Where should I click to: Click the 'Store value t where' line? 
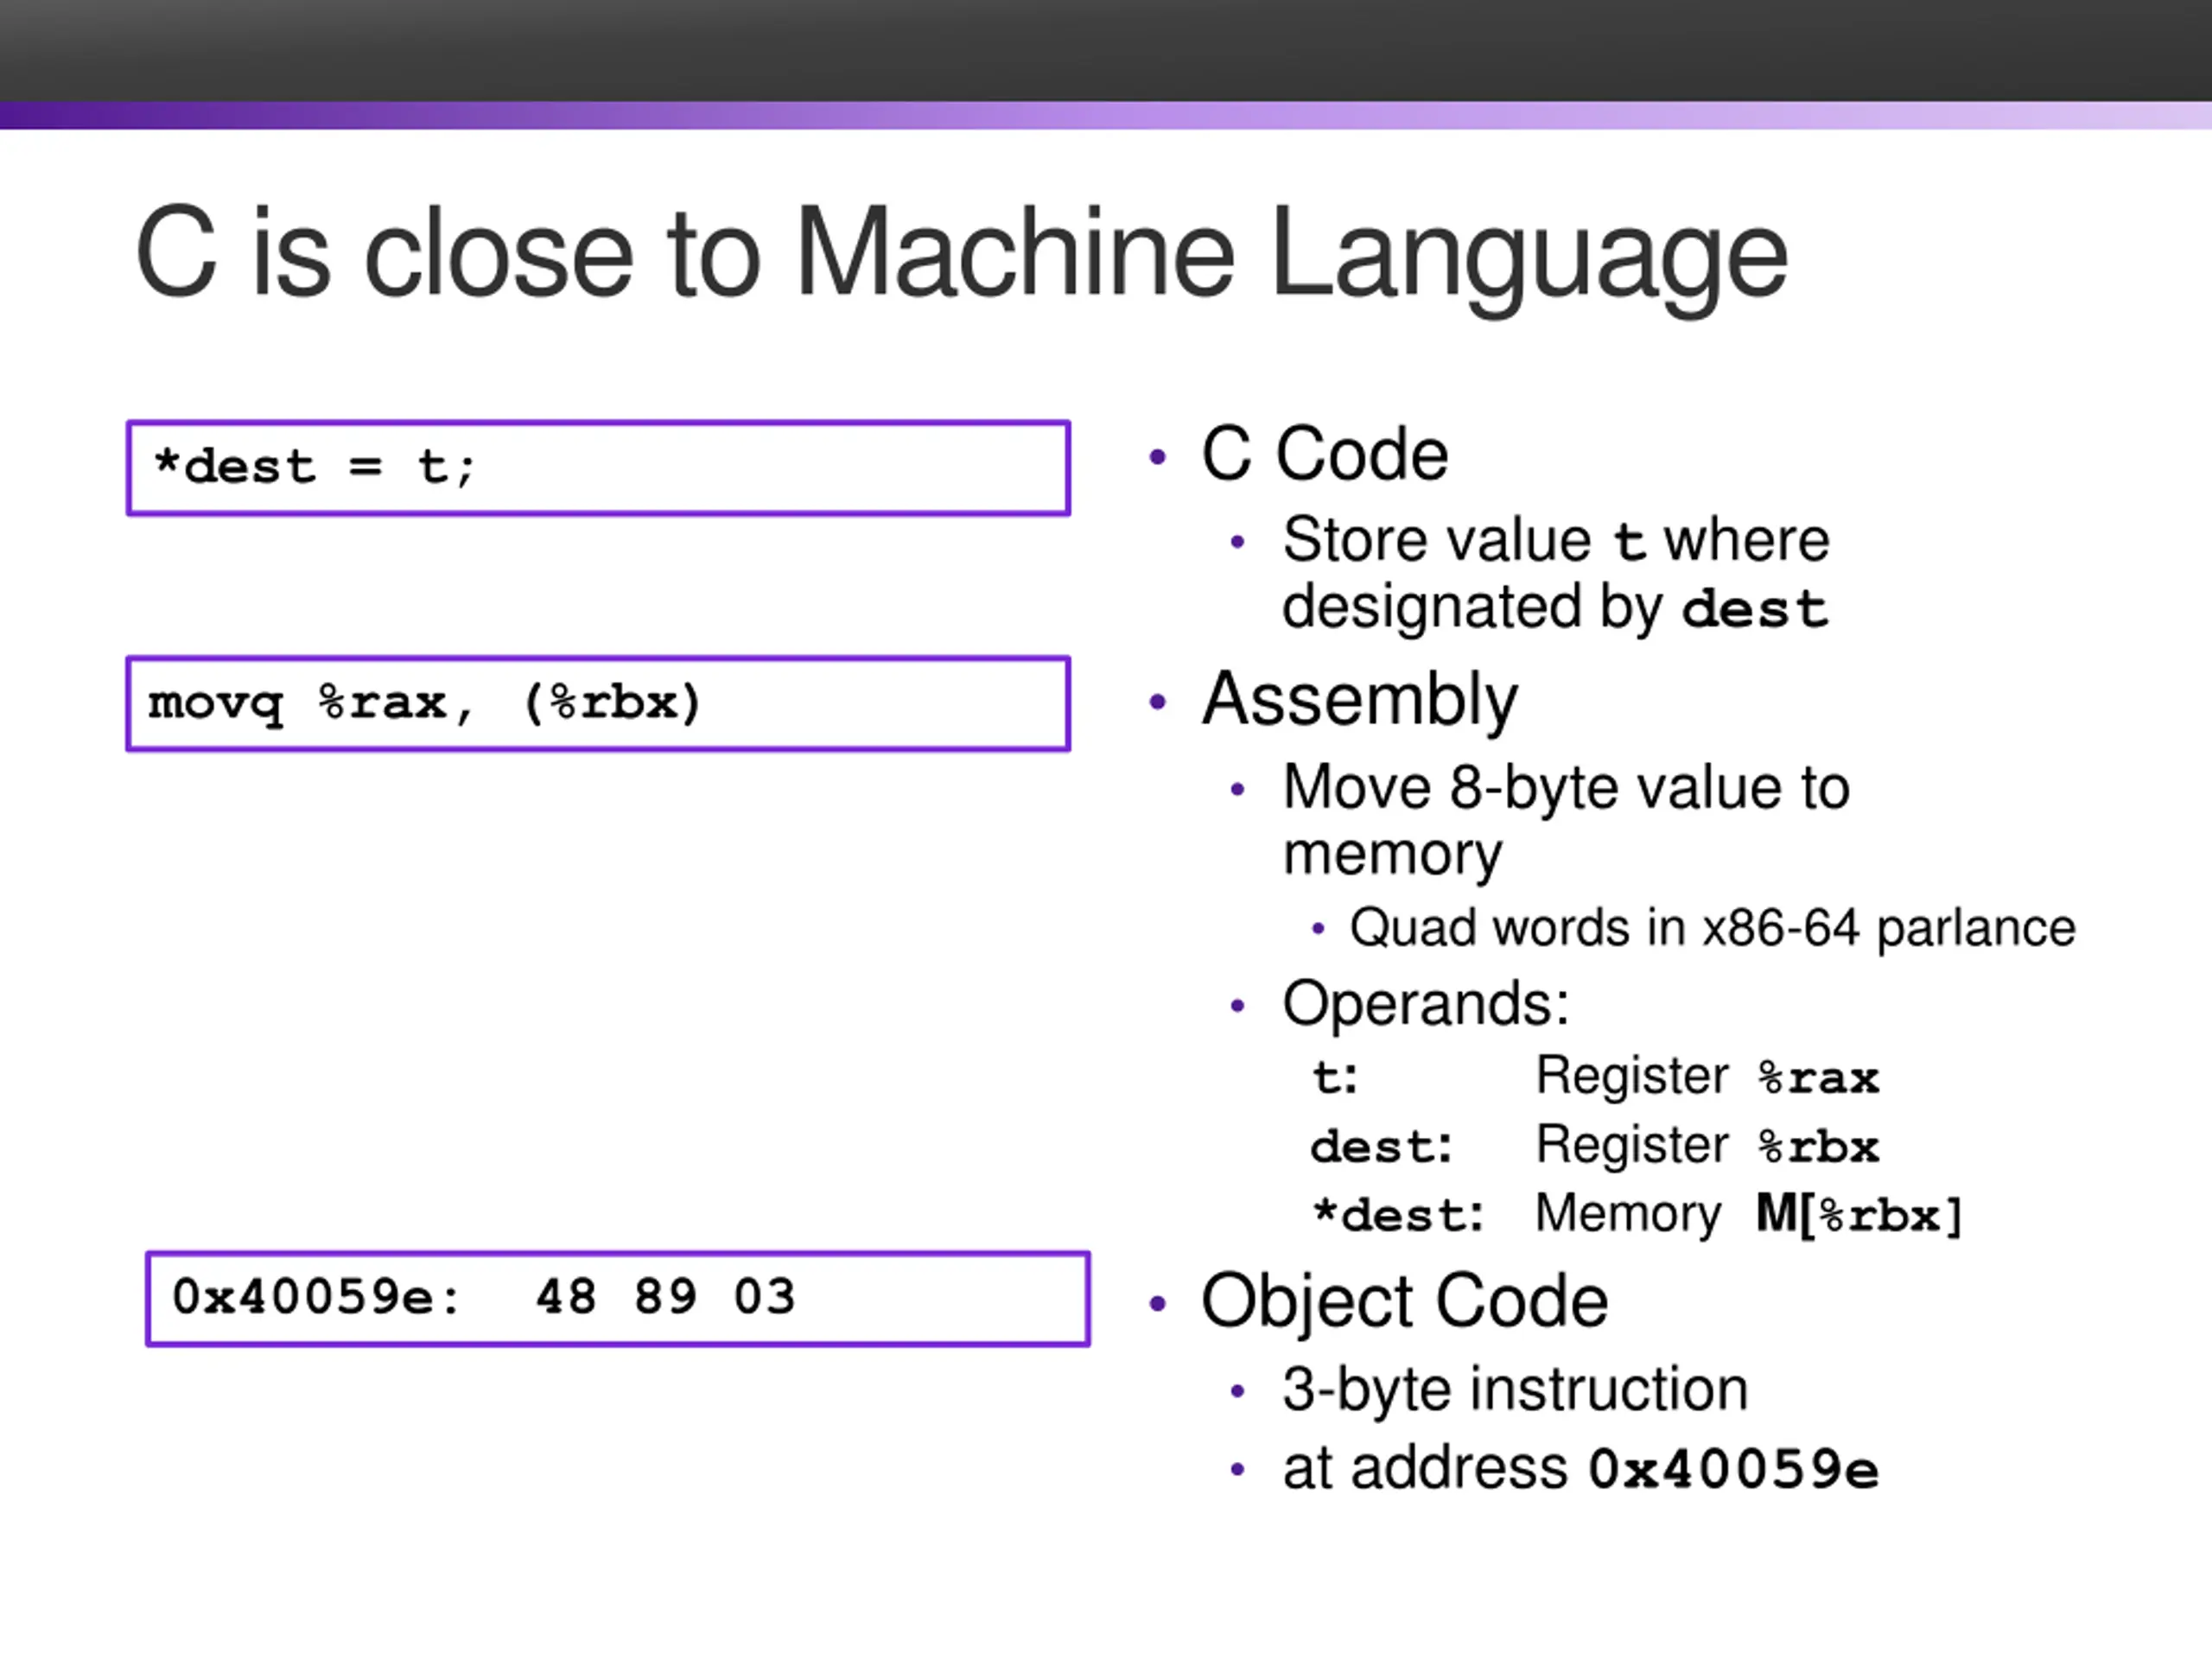point(1555,540)
